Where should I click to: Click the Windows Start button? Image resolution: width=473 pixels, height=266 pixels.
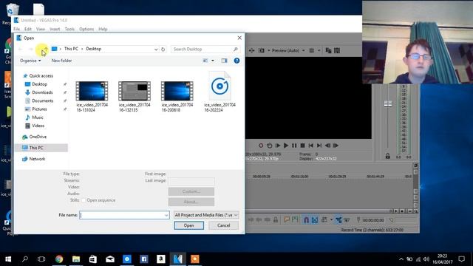pos(8,259)
